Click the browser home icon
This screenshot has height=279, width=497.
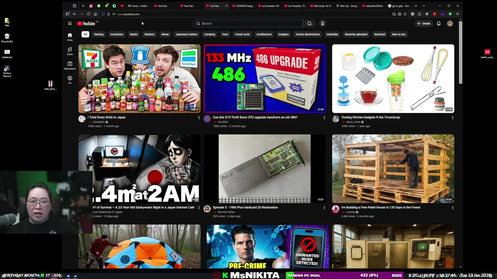click(95, 14)
